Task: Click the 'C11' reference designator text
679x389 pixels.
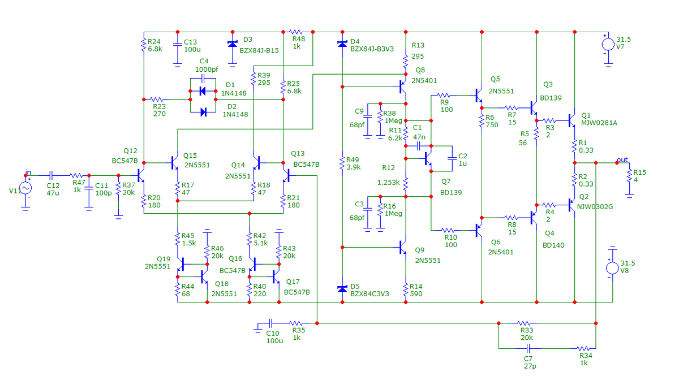Action: tap(101, 185)
